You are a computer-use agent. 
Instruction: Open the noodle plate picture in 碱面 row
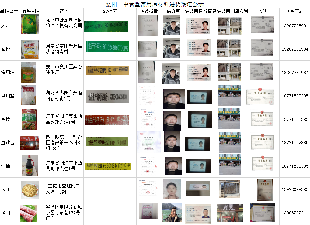click(30, 190)
